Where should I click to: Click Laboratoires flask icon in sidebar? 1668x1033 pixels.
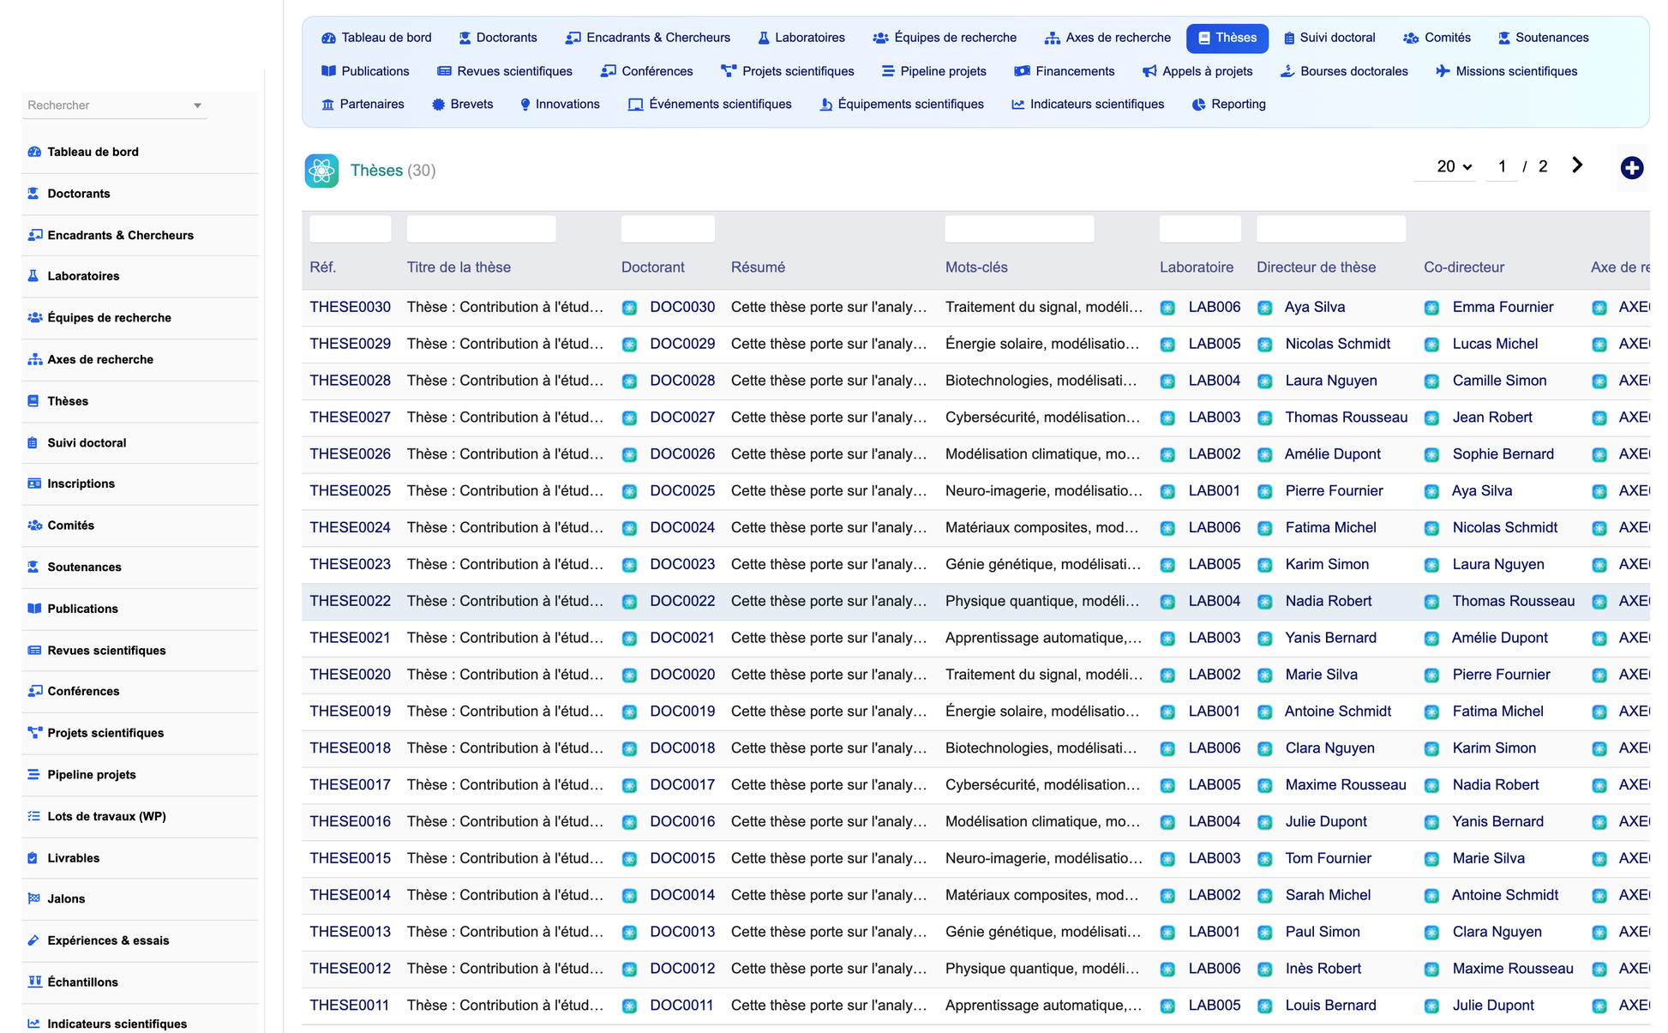tap(34, 276)
